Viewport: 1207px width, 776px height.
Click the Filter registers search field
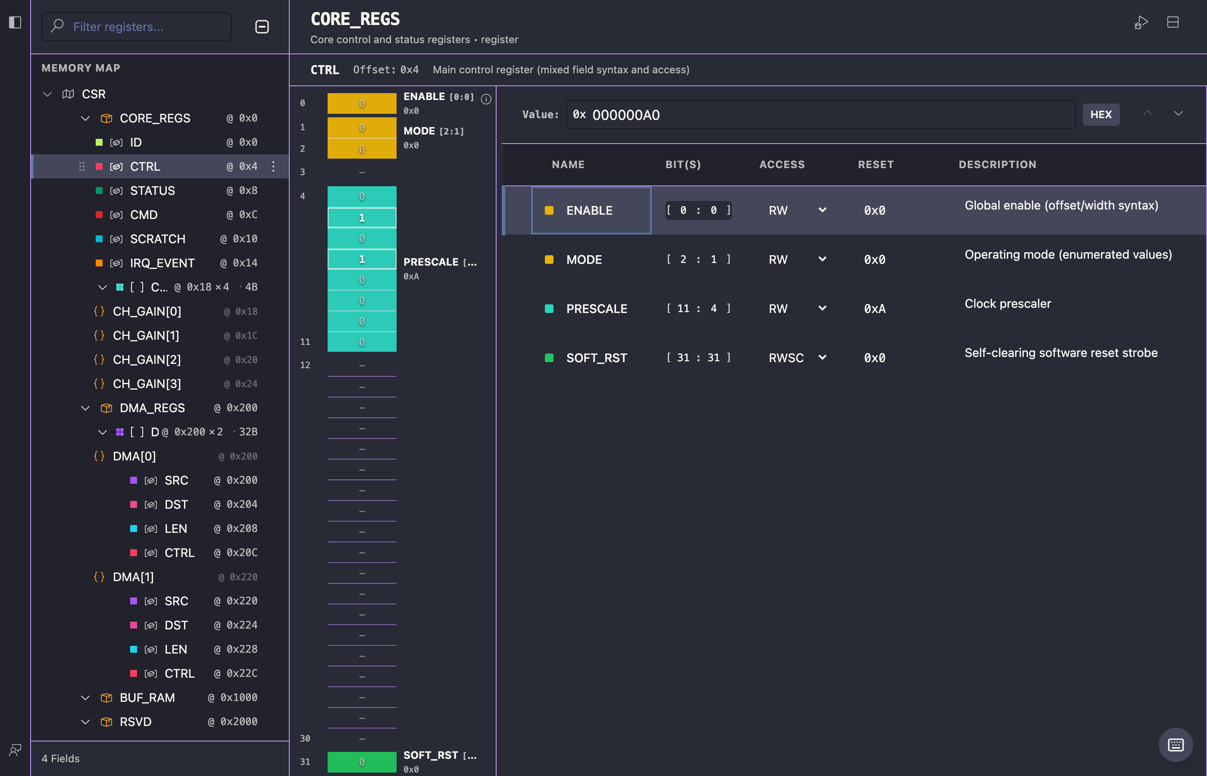pyautogui.click(x=137, y=27)
